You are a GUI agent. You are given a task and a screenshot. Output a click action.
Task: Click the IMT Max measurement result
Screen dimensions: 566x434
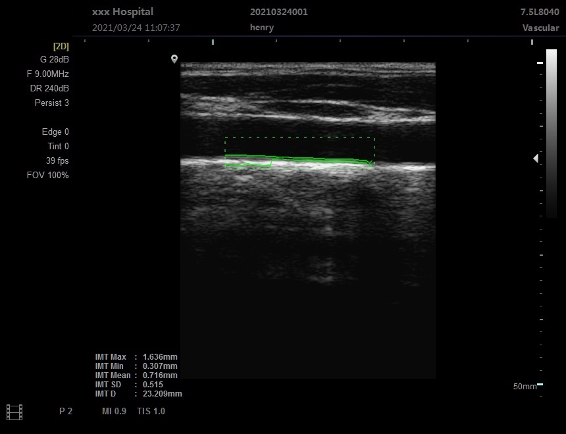(136, 357)
